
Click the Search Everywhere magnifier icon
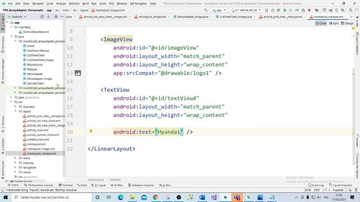(x=350, y=10)
